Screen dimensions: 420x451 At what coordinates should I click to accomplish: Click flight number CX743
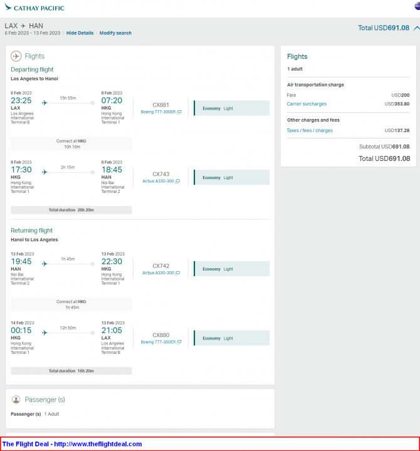point(160,174)
